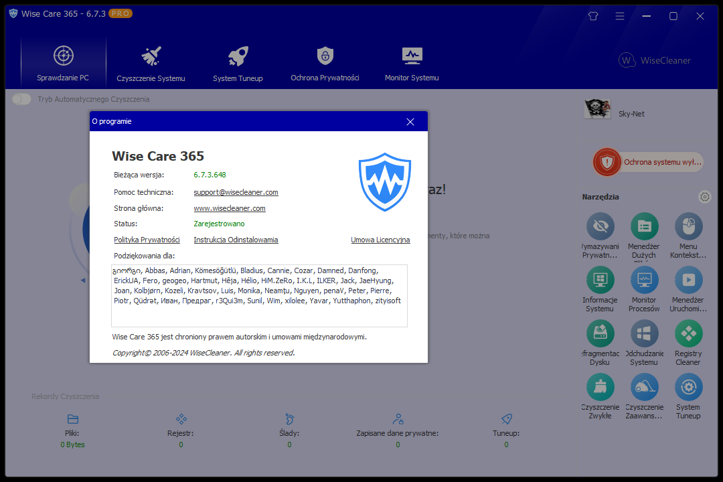Go to Ochrona Prywatności tab
Image resolution: width=723 pixels, height=482 pixels.
(325, 64)
